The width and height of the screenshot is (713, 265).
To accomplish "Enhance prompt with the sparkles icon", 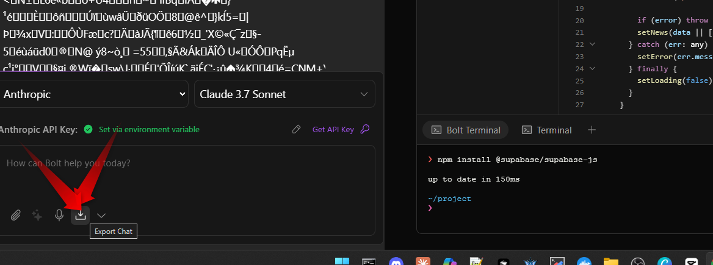I will 37,215.
